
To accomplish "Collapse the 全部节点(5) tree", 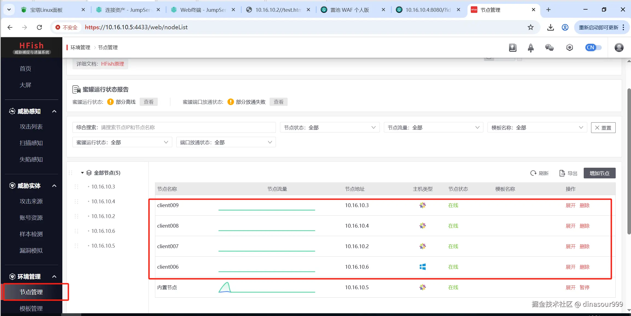I will (x=82, y=173).
